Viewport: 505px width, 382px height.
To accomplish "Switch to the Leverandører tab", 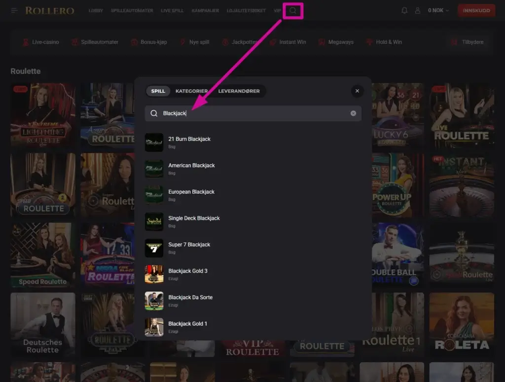I will click(239, 91).
